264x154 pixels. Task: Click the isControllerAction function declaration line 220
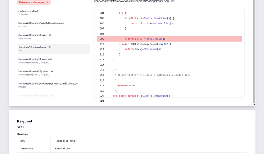141,96
